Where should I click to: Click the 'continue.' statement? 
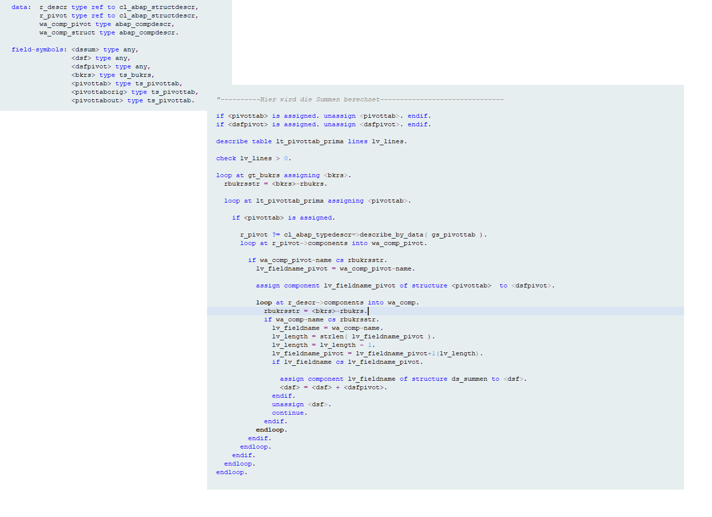[x=289, y=413]
